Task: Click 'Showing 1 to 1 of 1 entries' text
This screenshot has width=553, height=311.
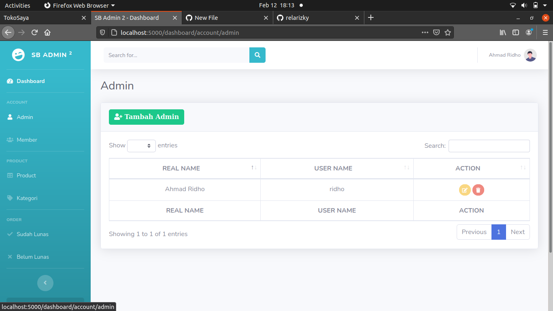Action: click(148, 234)
